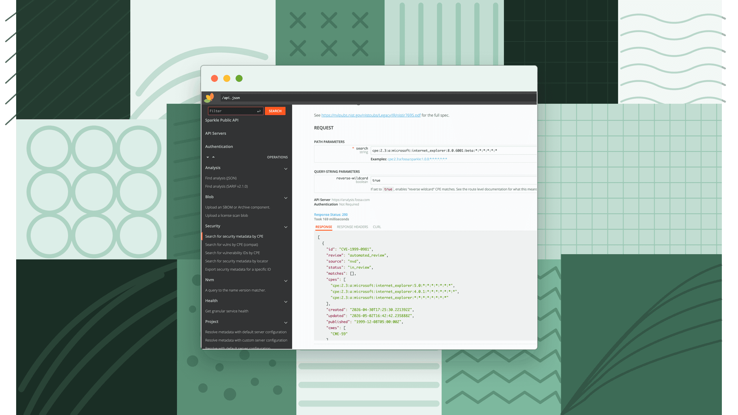This screenshot has width=738, height=415.
Task: Click the search path parameter CPE field
Action: point(454,151)
